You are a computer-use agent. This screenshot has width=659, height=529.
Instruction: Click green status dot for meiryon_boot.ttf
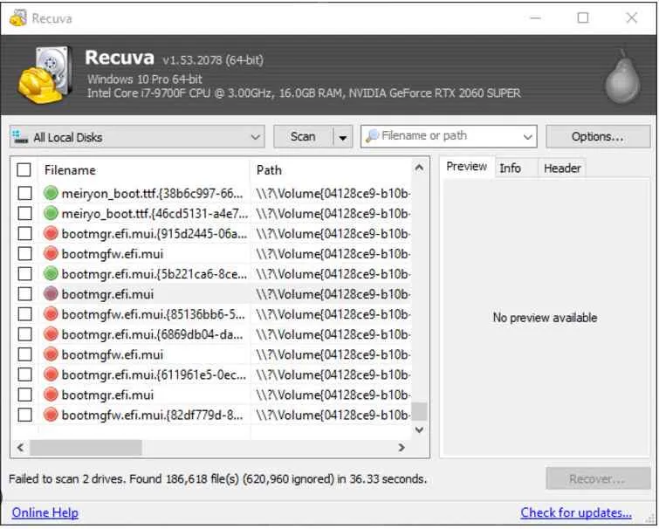coord(51,194)
